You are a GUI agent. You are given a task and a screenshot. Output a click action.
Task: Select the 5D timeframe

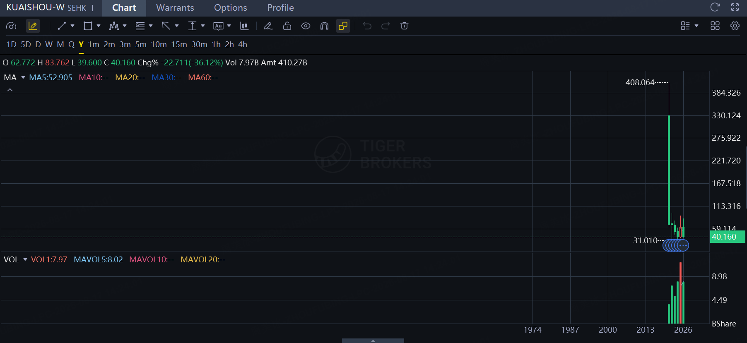[26, 44]
